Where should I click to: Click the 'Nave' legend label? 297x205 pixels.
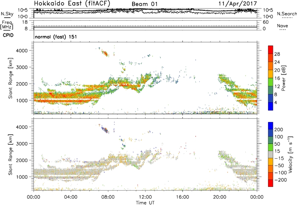[283, 26]
